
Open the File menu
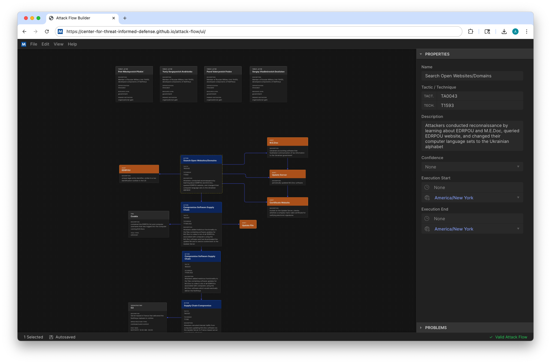click(x=34, y=44)
